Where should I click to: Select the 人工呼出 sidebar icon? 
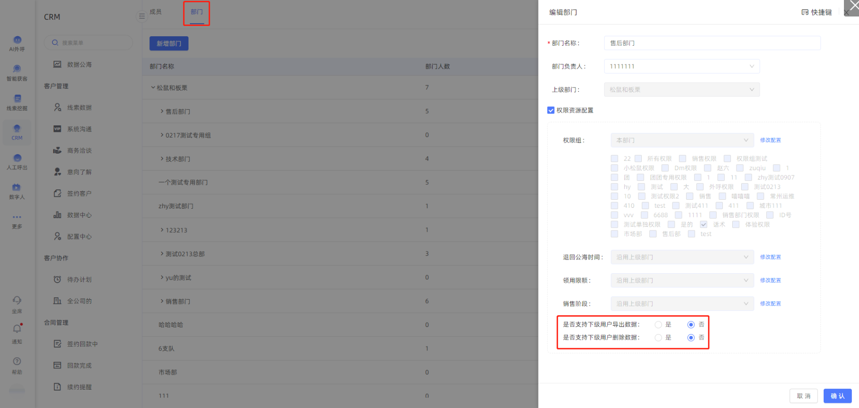[x=17, y=159]
